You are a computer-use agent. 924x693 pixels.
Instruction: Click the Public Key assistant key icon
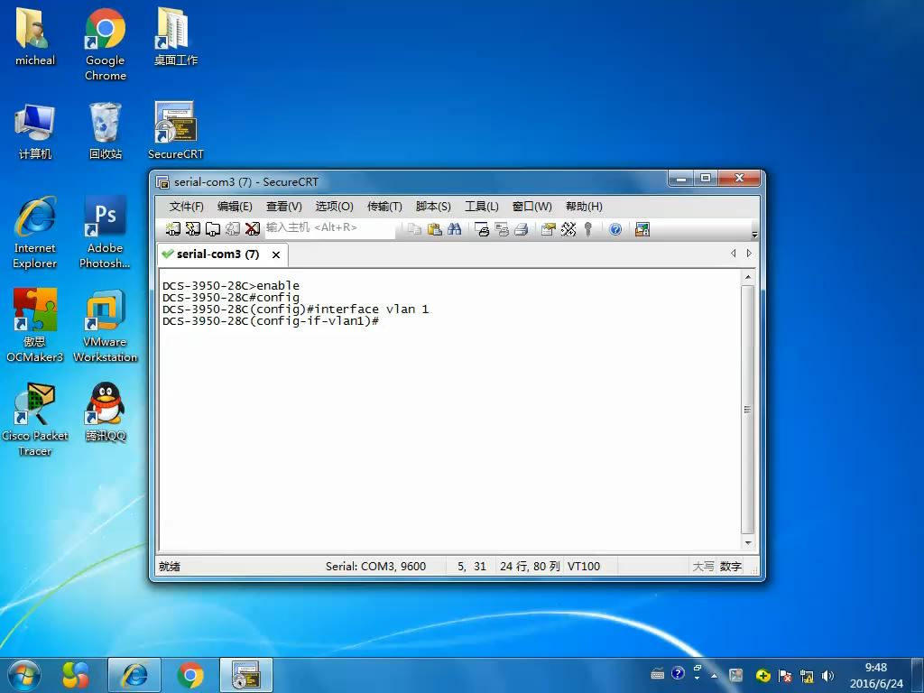pyautogui.click(x=587, y=229)
